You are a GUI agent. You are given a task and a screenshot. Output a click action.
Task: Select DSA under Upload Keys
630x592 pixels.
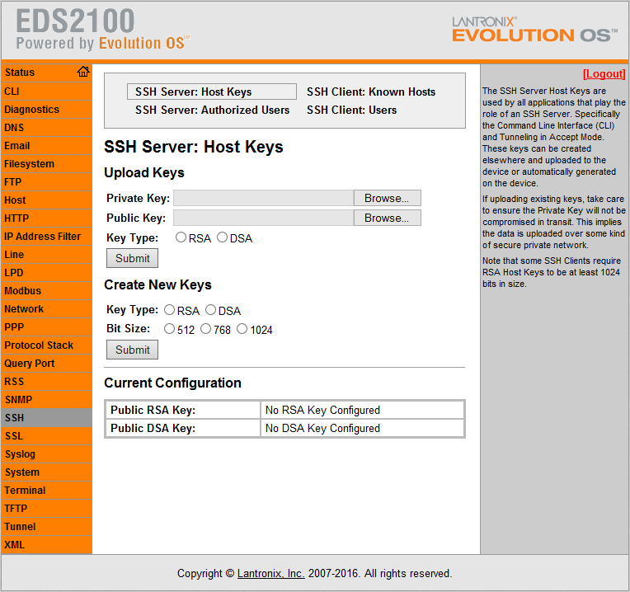[222, 237]
